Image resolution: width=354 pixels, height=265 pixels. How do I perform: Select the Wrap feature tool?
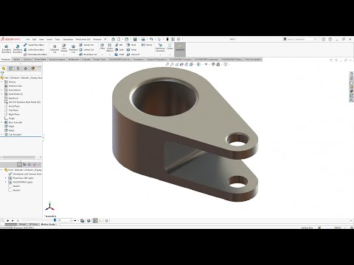click(x=131, y=49)
